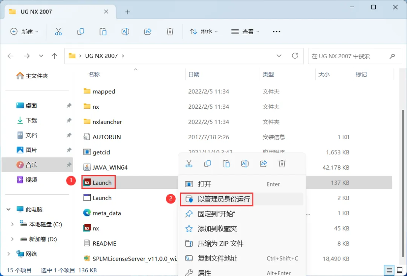Viewport: 407px width, 276px height.
Task: Click UG NX 2007 in the address breadcrumb
Action: pos(101,56)
